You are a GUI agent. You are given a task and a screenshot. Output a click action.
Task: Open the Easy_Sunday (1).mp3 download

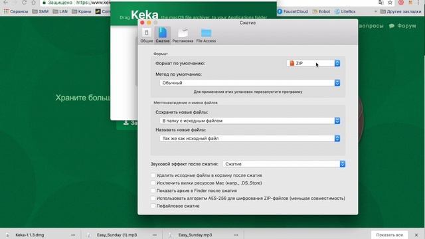117,235
